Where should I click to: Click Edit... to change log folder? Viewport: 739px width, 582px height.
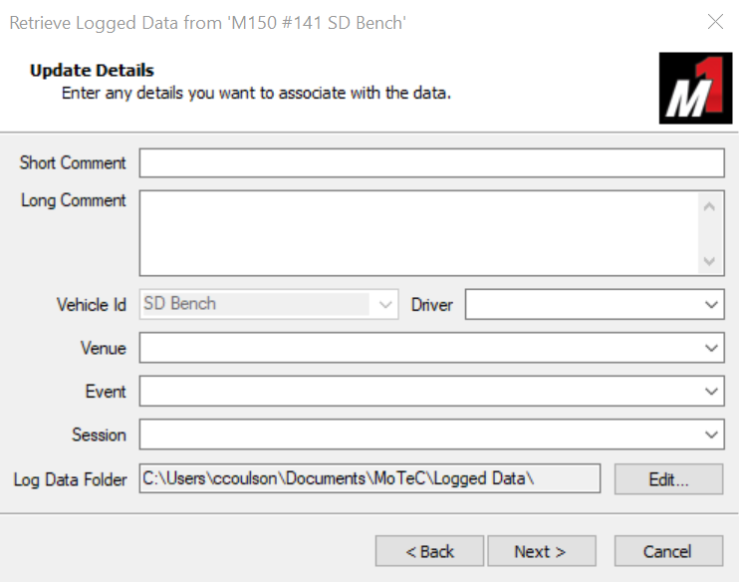pyautogui.click(x=668, y=479)
